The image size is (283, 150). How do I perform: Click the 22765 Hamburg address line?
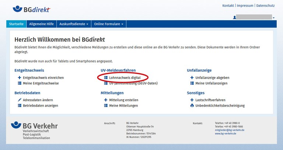point(135,130)
